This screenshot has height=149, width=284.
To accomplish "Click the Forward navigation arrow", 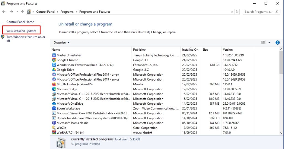I will (11, 12).
